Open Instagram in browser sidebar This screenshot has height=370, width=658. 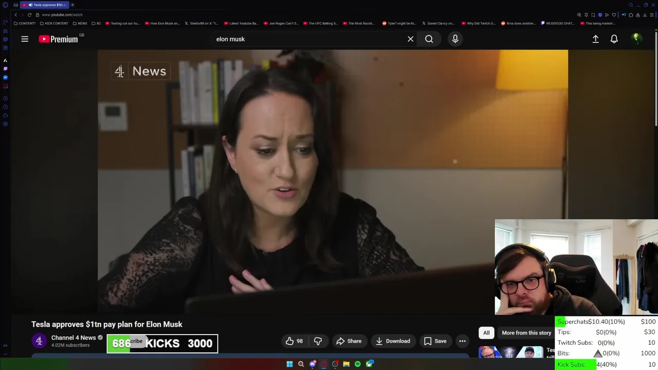click(5, 86)
